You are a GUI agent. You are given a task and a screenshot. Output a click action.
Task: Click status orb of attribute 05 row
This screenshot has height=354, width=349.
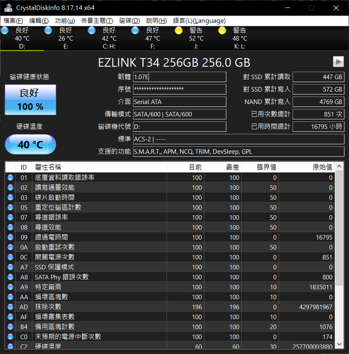[10, 207]
